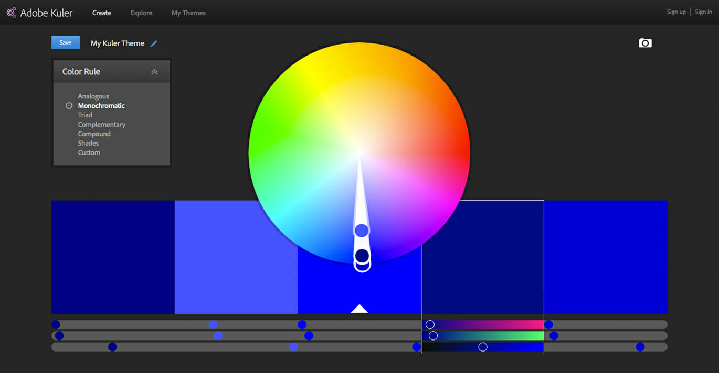Click the pencil icon to rename the theme
Viewport: 719px width, 373px height.
pyautogui.click(x=153, y=43)
